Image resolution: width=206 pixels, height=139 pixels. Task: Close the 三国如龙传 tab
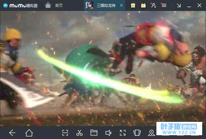(122, 5)
